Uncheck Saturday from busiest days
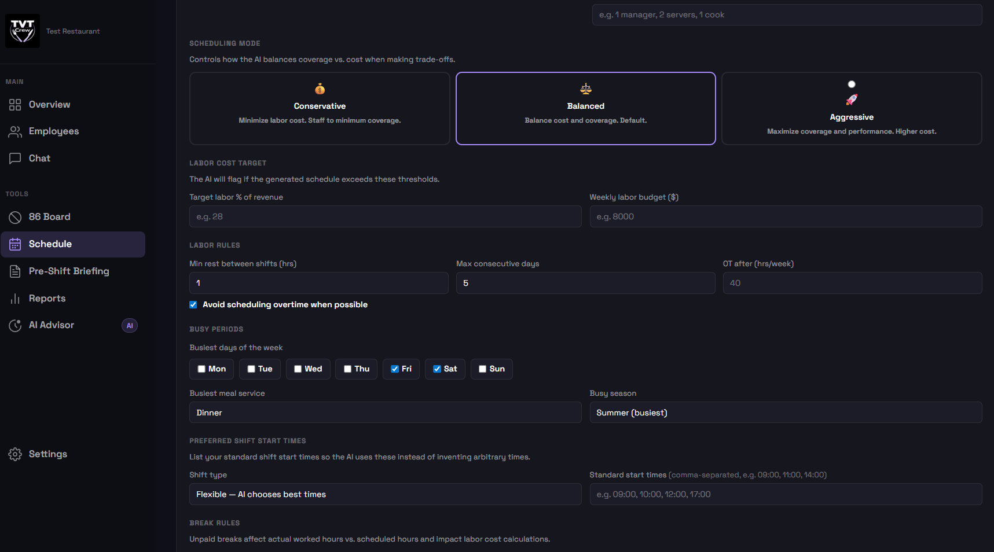 tap(437, 369)
